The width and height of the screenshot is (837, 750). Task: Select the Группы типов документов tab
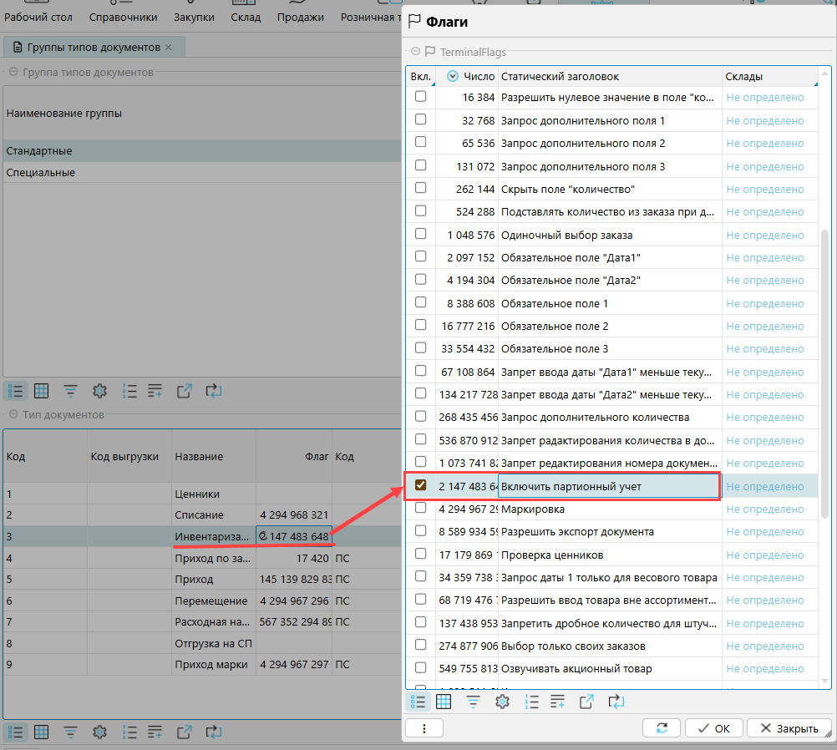[x=94, y=47]
